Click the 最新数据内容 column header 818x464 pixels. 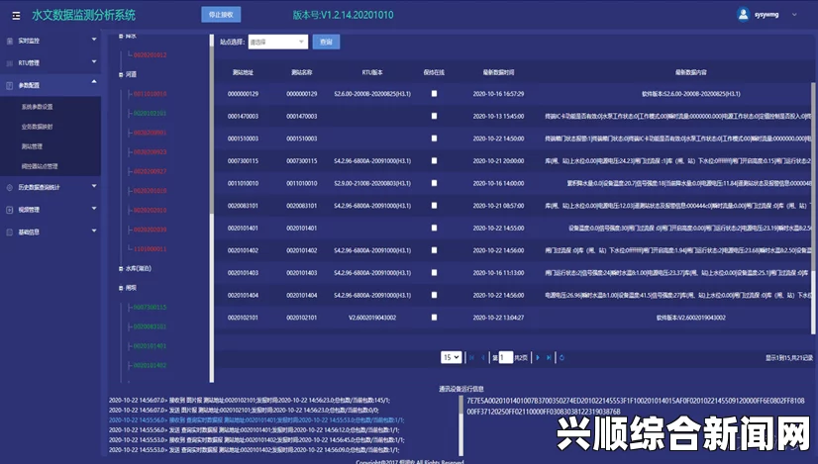(x=691, y=72)
